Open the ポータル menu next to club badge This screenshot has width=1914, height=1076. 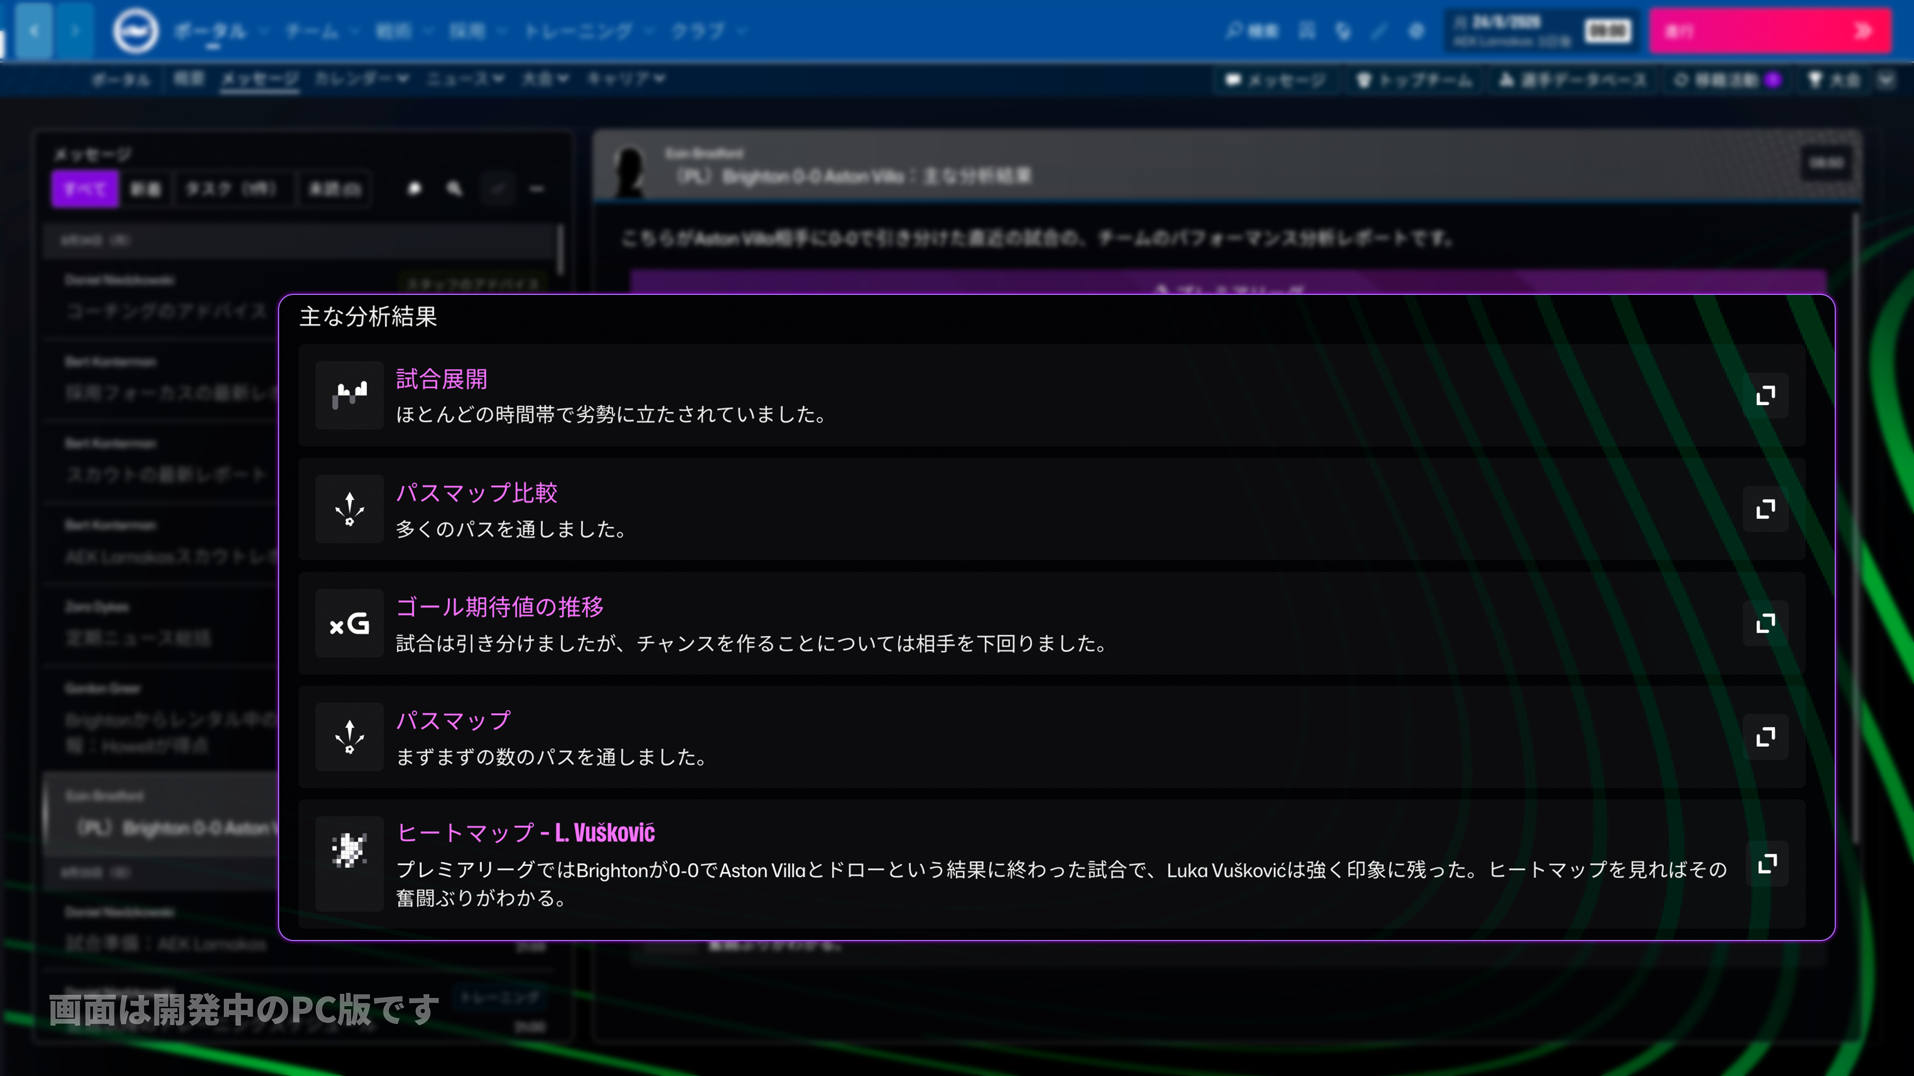(210, 31)
